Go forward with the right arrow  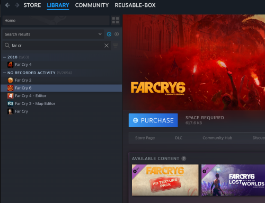click(17, 5)
